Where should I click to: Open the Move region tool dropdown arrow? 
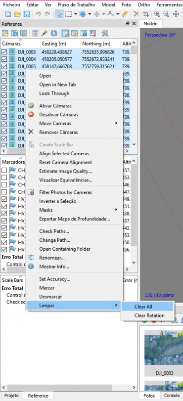click(90, 14)
